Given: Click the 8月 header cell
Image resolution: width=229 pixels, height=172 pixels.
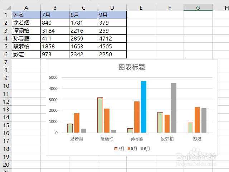Looking at the screenshot, I should tap(83, 15).
